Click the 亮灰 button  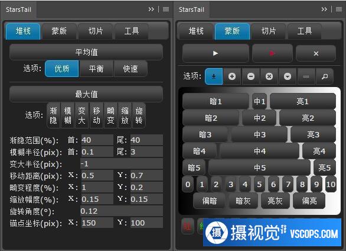pos(275,201)
